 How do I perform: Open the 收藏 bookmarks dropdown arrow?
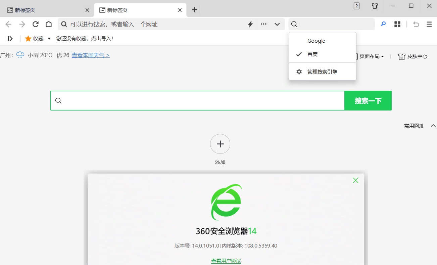click(49, 38)
